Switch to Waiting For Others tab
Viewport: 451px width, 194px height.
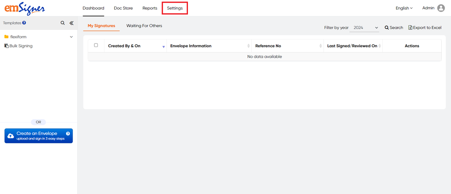(x=144, y=26)
